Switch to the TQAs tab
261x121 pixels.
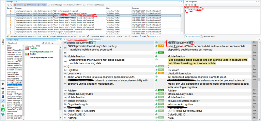pyautogui.click(x=143, y=36)
